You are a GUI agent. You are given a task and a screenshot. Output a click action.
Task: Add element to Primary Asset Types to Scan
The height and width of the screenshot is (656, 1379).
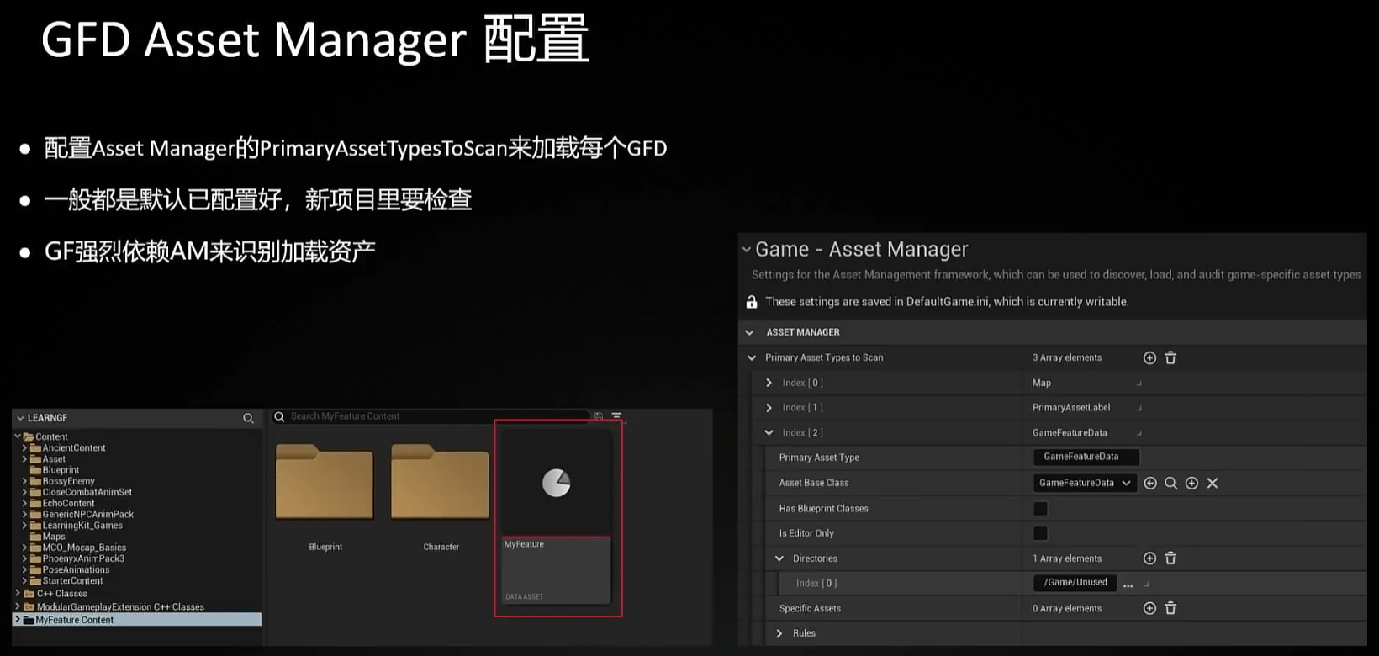tap(1149, 358)
